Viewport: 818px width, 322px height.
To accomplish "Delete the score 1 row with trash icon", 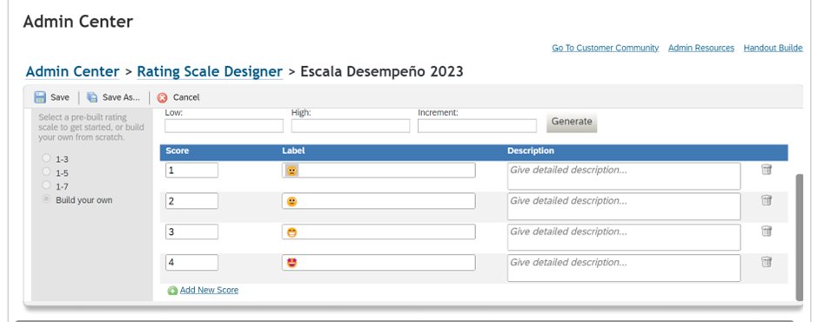I will (767, 169).
